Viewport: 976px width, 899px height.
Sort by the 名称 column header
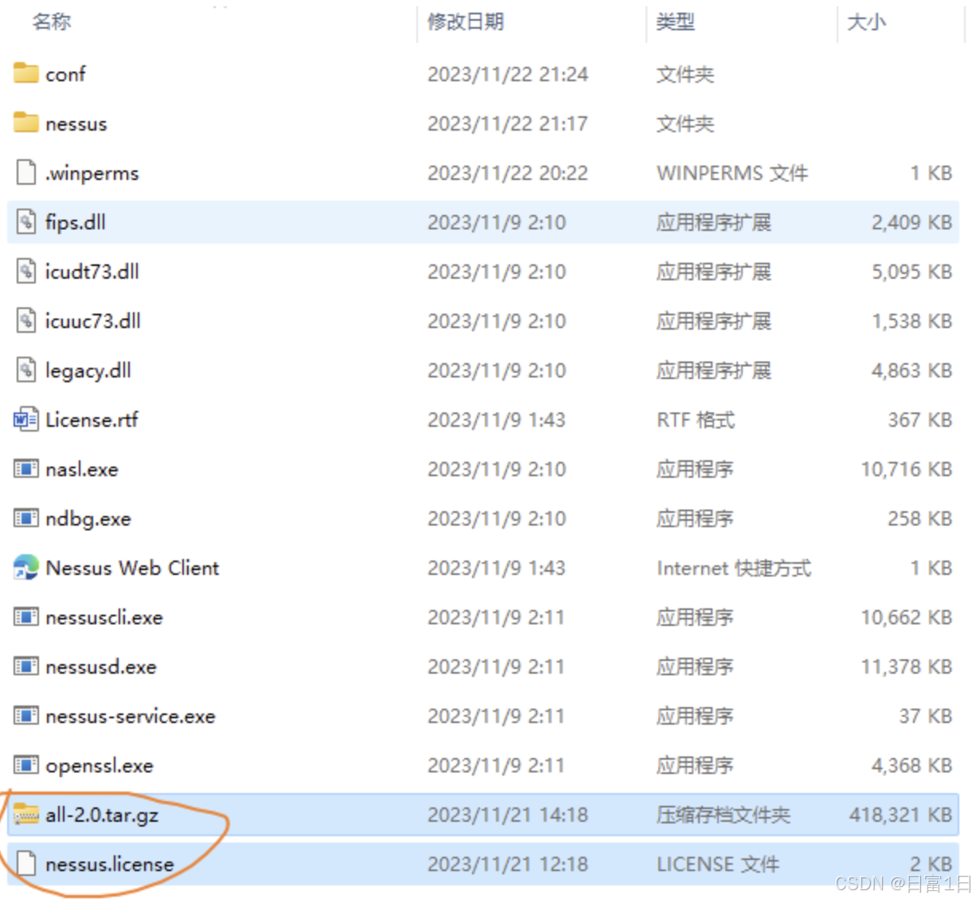coord(52,21)
